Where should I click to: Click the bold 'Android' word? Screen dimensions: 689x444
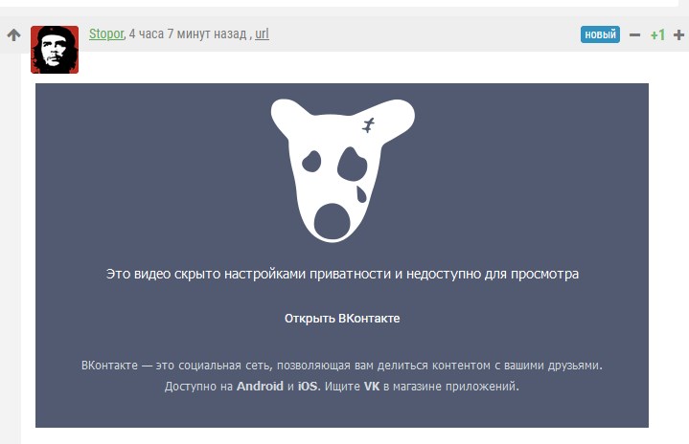point(260,386)
